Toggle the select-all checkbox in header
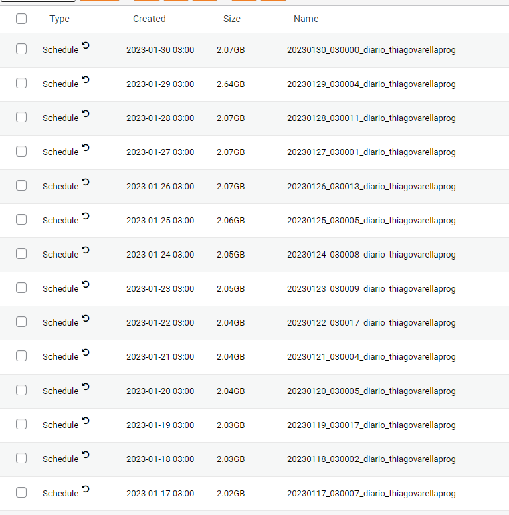Image resolution: width=509 pixels, height=515 pixels. 21,19
